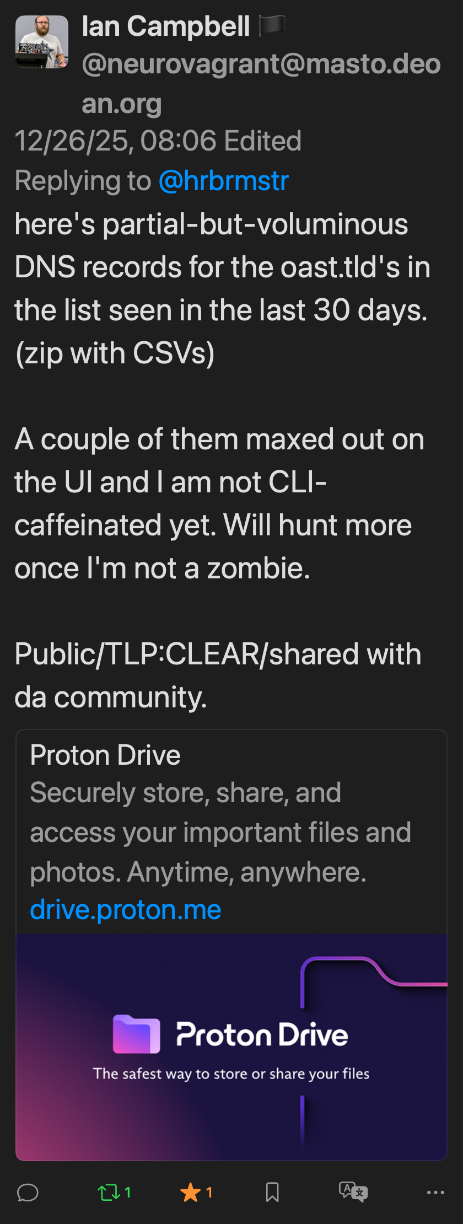The height and width of the screenshot is (1224, 463).
Task: Click the translate post icon
Action: (353, 1192)
